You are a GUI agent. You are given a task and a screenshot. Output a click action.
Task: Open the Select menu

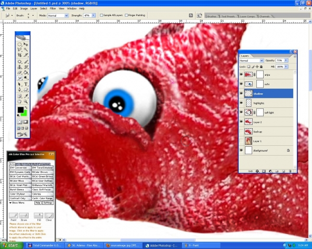click(x=43, y=8)
